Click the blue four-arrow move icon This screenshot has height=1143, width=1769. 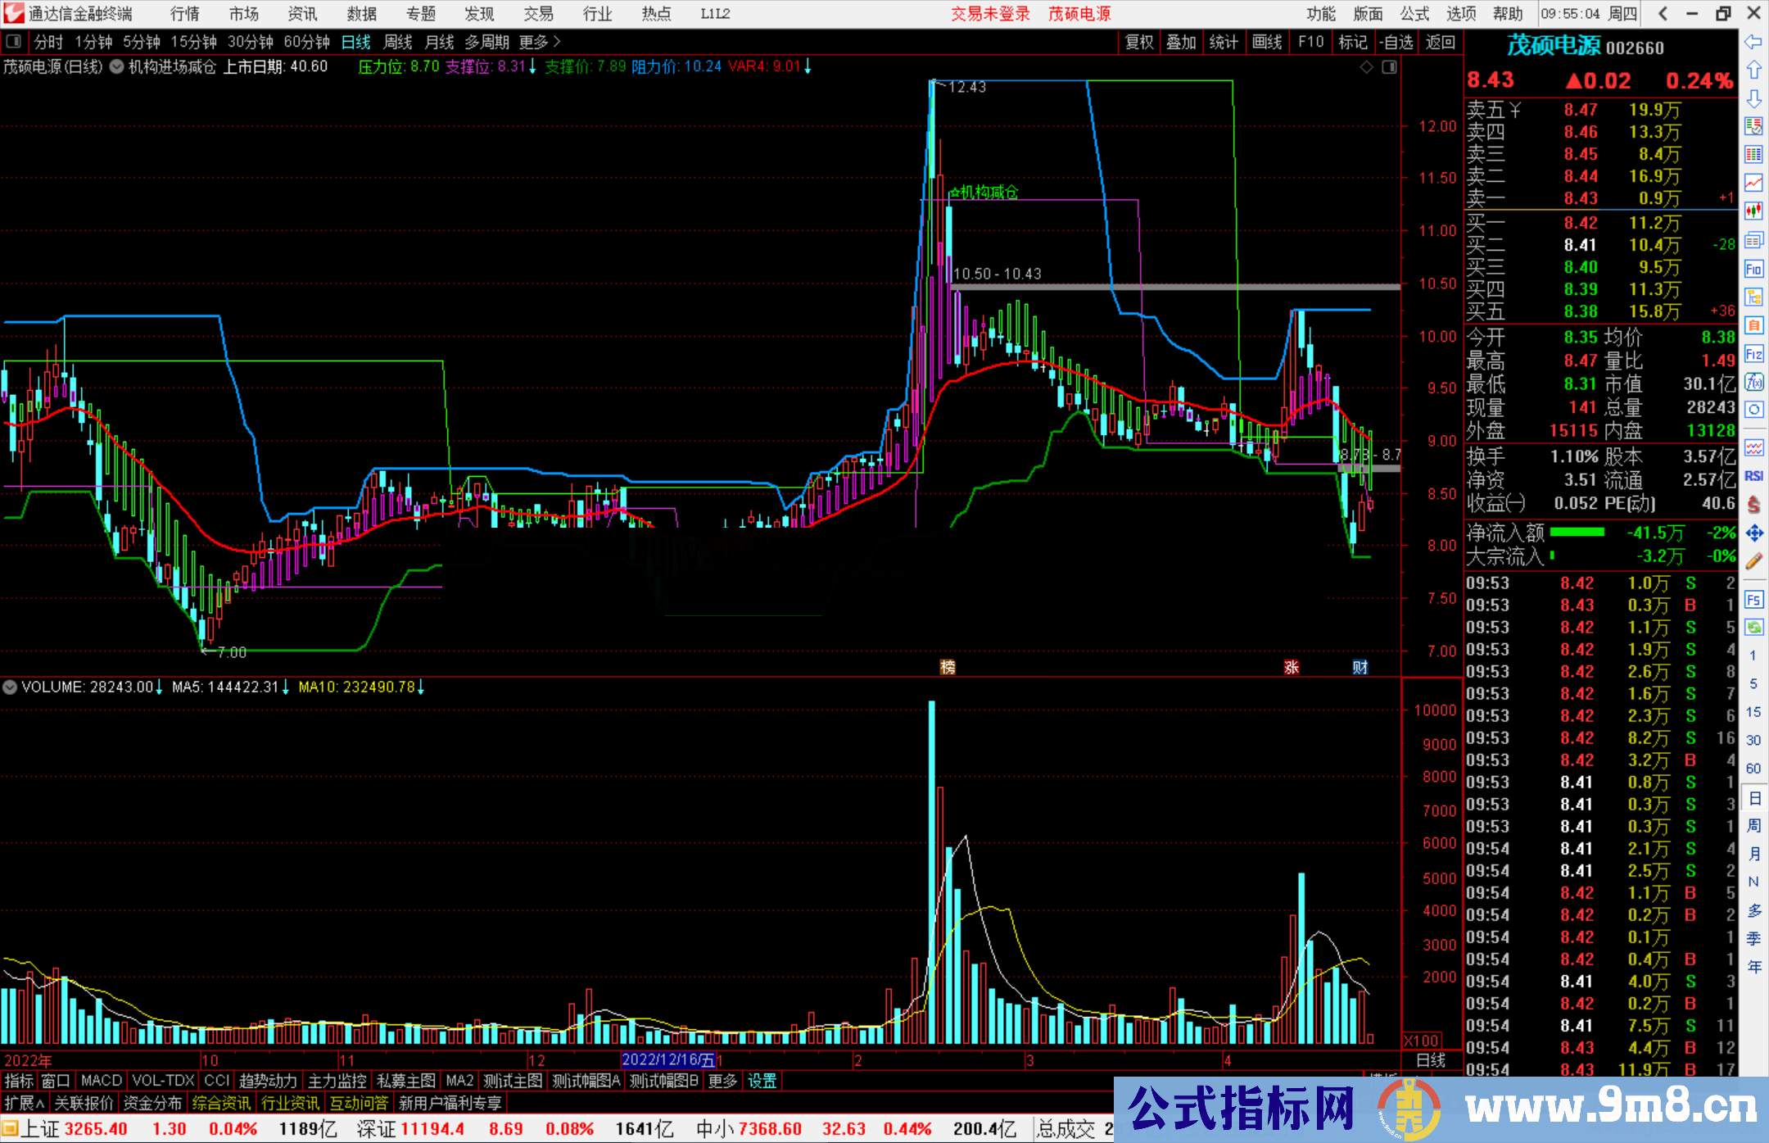(x=1753, y=533)
